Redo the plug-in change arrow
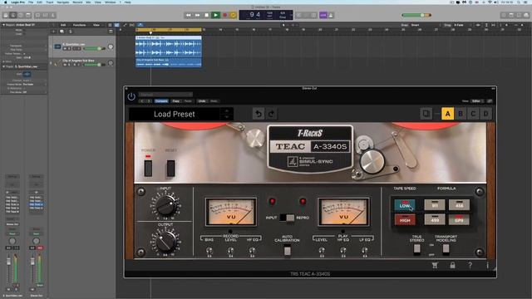Screen dimensions: 532x299 (271, 114)
